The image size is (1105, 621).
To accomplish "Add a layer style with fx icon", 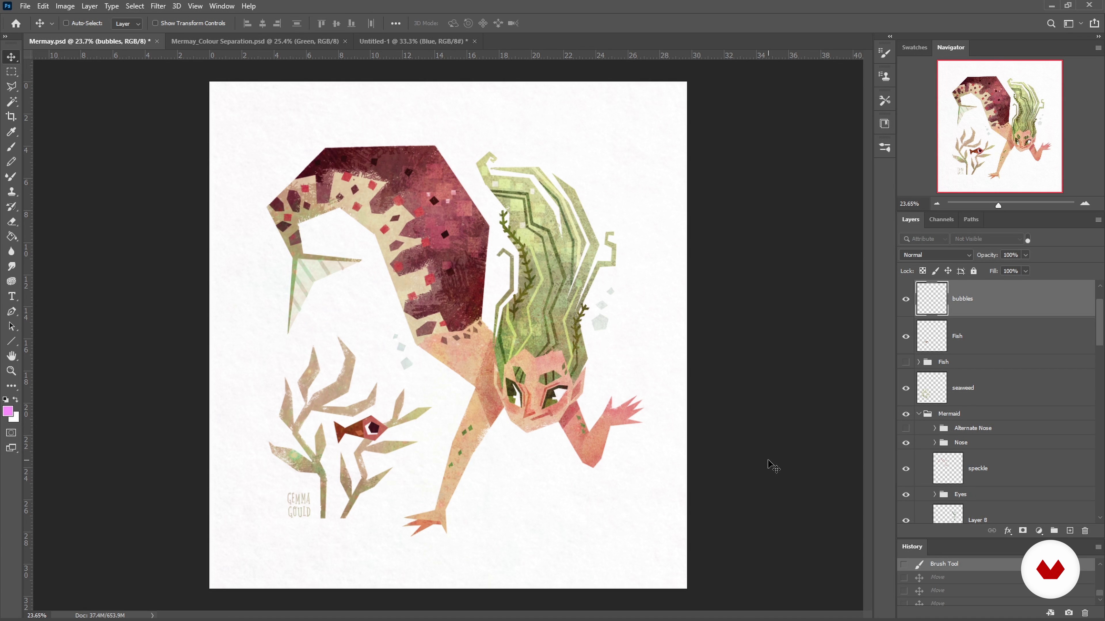I will [x=1008, y=530].
